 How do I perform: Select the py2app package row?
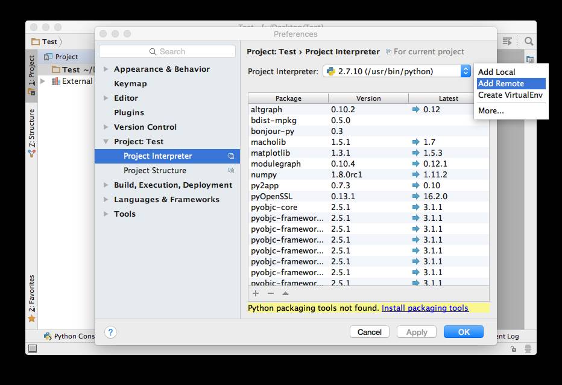(x=368, y=185)
